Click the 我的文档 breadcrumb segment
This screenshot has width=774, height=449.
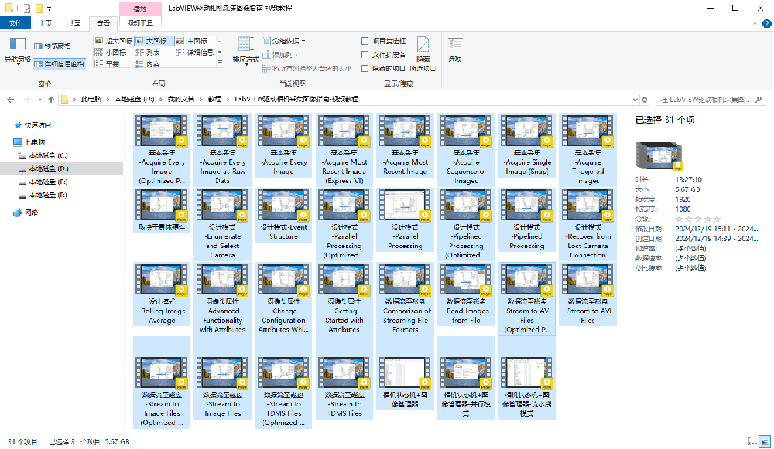pyautogui.click(x=180, y=99)
